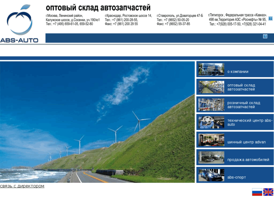This screenshot has width=274, height=205.
Task: Open 'шинный центр advan' menu item
Action: pyautogui.click(x=246, y=142)
